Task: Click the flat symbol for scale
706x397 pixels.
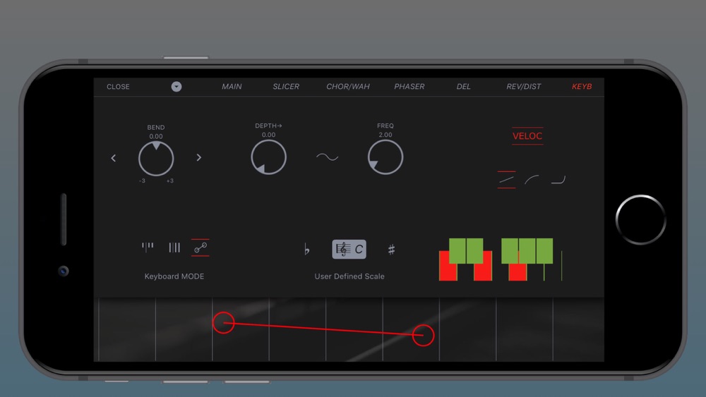Action: coord(306,249)
